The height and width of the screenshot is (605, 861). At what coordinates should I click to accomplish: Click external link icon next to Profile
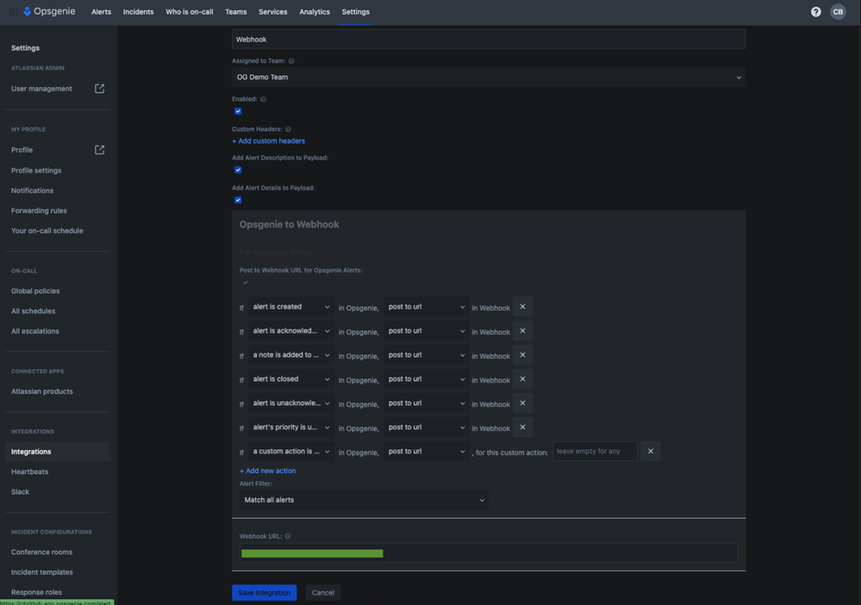tap(99, 150)
